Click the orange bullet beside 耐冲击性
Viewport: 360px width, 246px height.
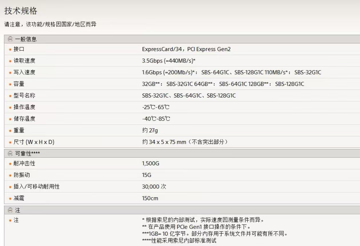(10, 164)
